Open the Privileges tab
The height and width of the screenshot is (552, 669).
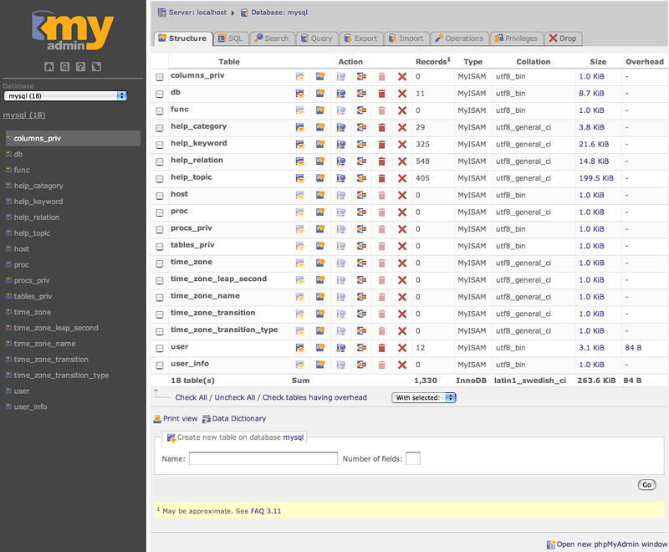(516, 38)
